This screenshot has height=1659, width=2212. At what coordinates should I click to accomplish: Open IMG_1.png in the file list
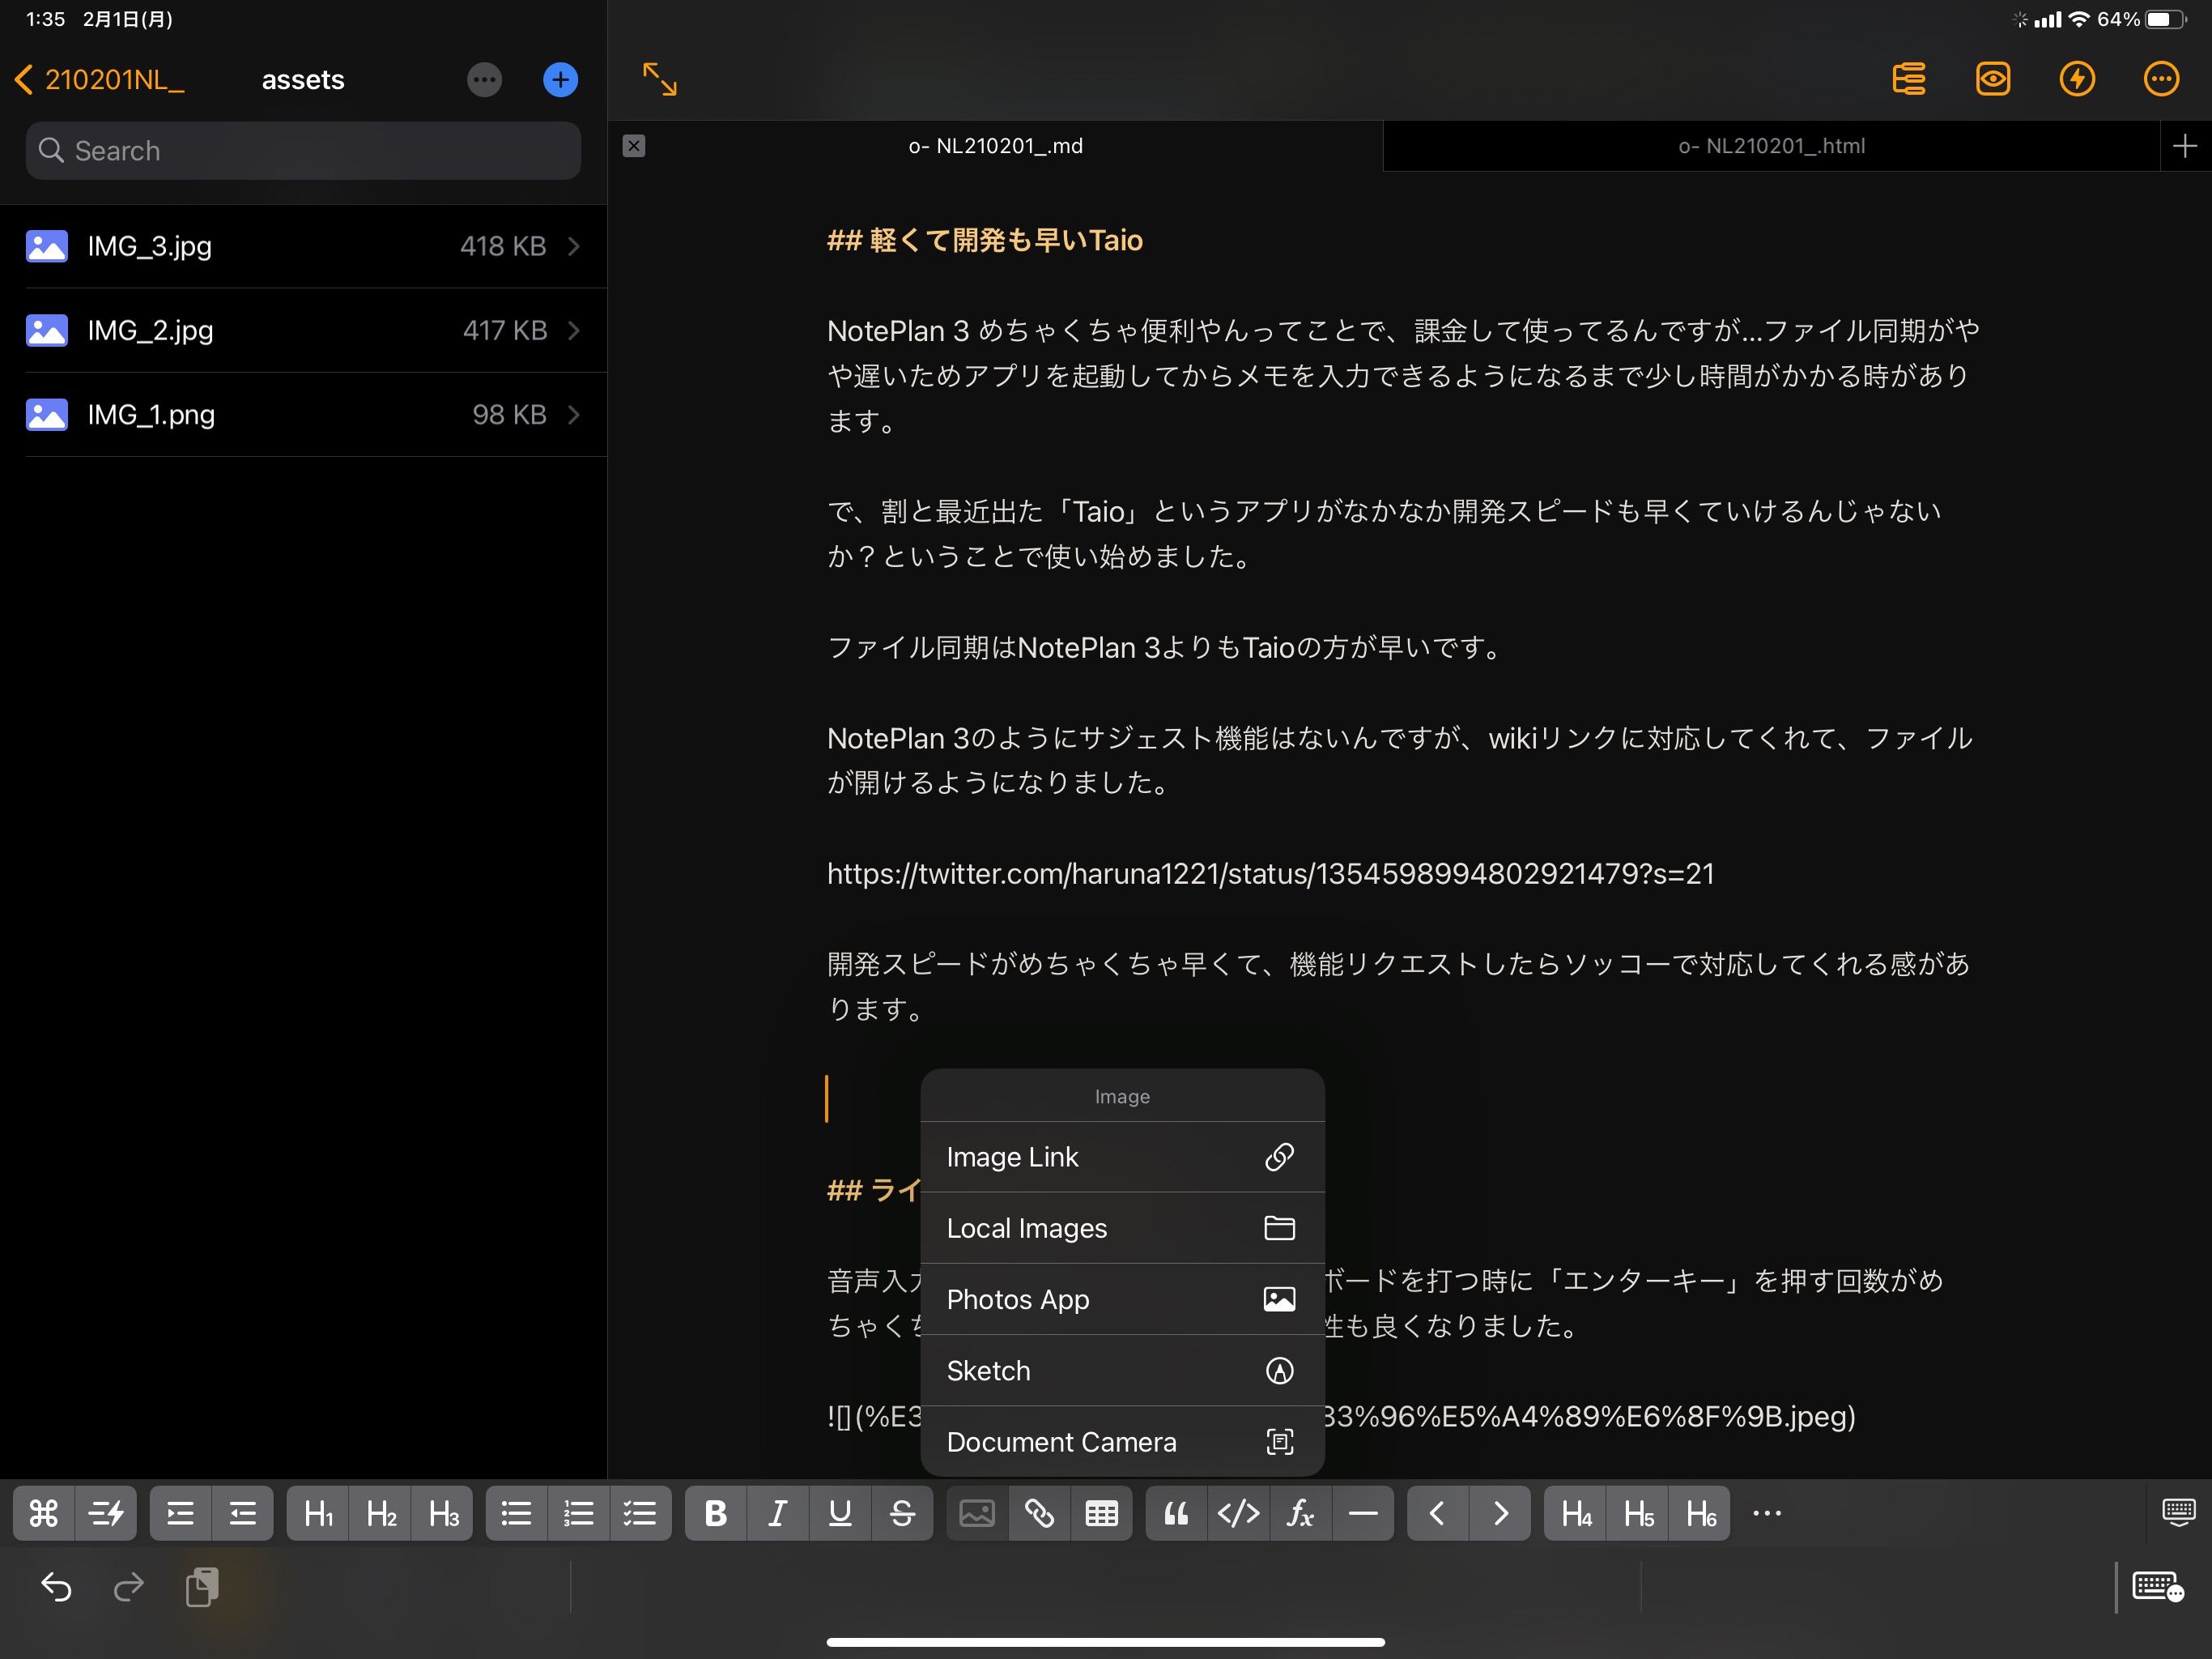tap(303, 414)
